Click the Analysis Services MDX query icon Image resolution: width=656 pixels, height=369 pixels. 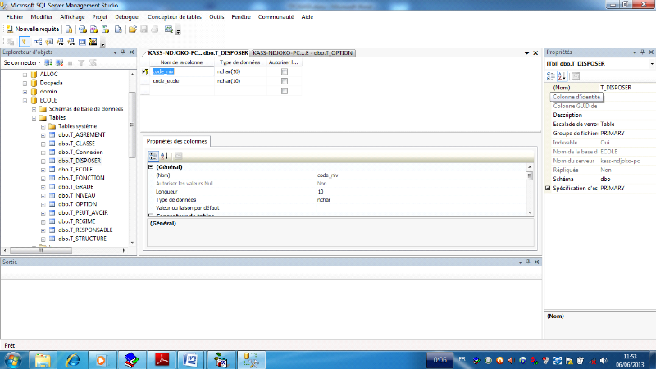(x=83, y=30)
